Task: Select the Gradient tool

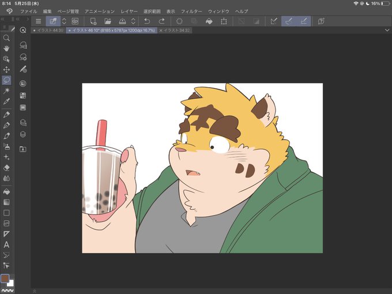Action: (x=6, y=202)
